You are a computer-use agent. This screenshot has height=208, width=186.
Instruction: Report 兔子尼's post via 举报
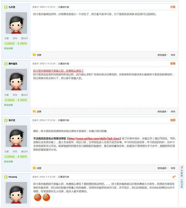(x=173, y=168)
